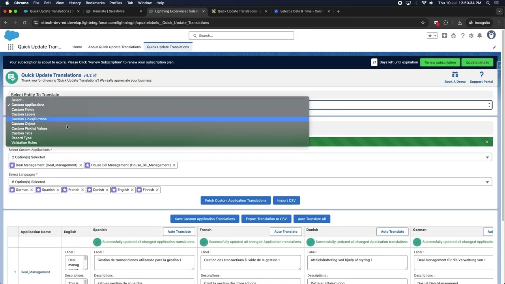Viewport: 505px width, 284px height.
Task: Choose Custom Links/Buttons option
Action: 158,119
